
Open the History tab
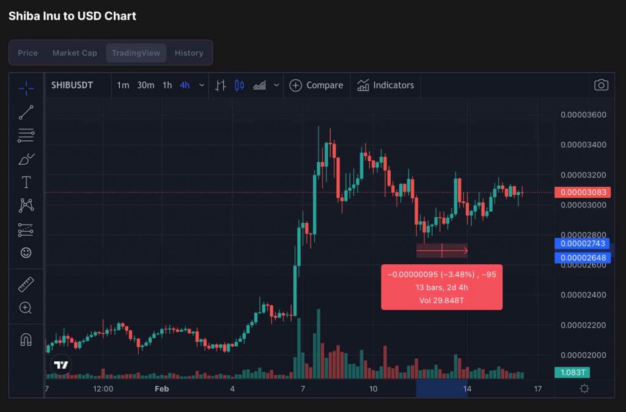pyautogui.click(x=189, y=53)
